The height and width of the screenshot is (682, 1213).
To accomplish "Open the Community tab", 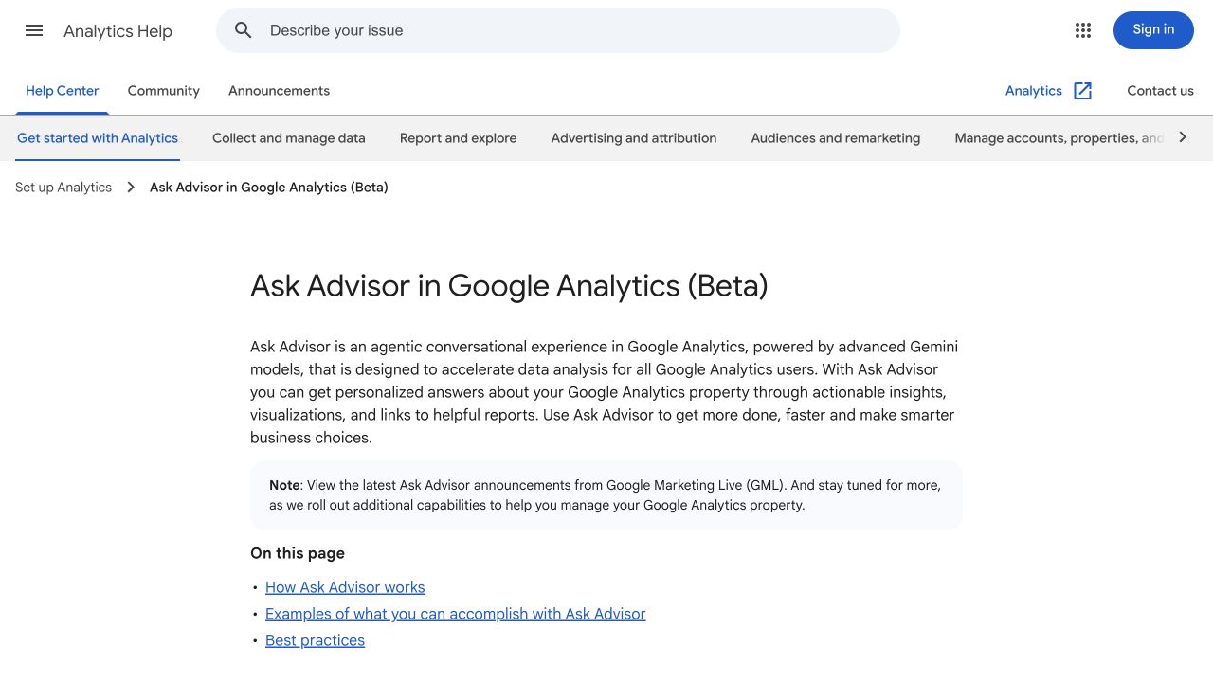I will pos(164,91).
